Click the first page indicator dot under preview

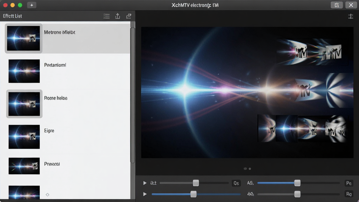(245, 169)
